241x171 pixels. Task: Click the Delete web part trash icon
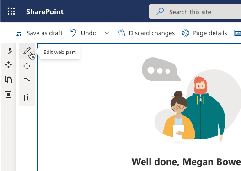27,97
